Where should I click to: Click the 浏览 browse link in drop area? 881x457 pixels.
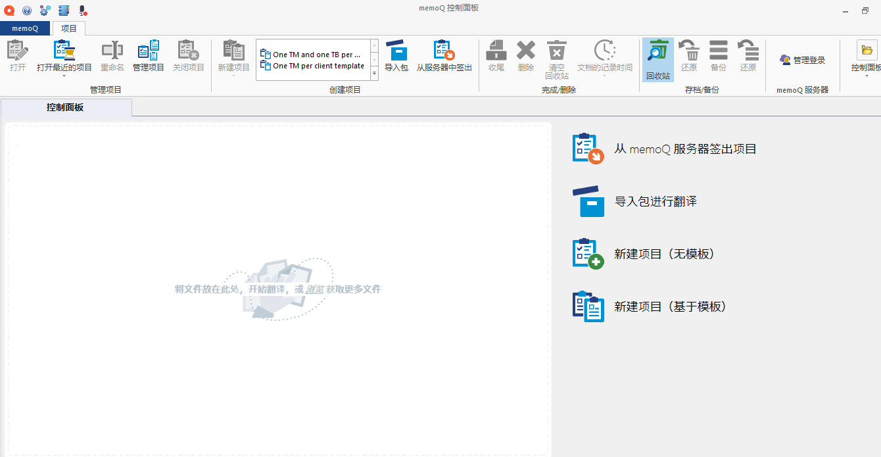[314, 289]
